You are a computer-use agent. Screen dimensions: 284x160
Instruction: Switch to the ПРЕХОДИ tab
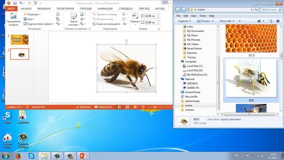86,8
